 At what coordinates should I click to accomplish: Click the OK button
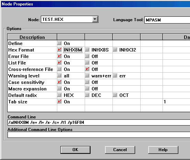tap(75, 150)
